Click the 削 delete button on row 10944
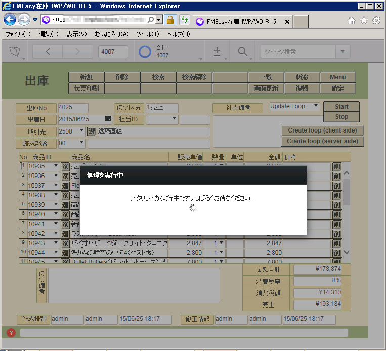Viewport: 386px width, 351px height. click(x=337, y=253)
